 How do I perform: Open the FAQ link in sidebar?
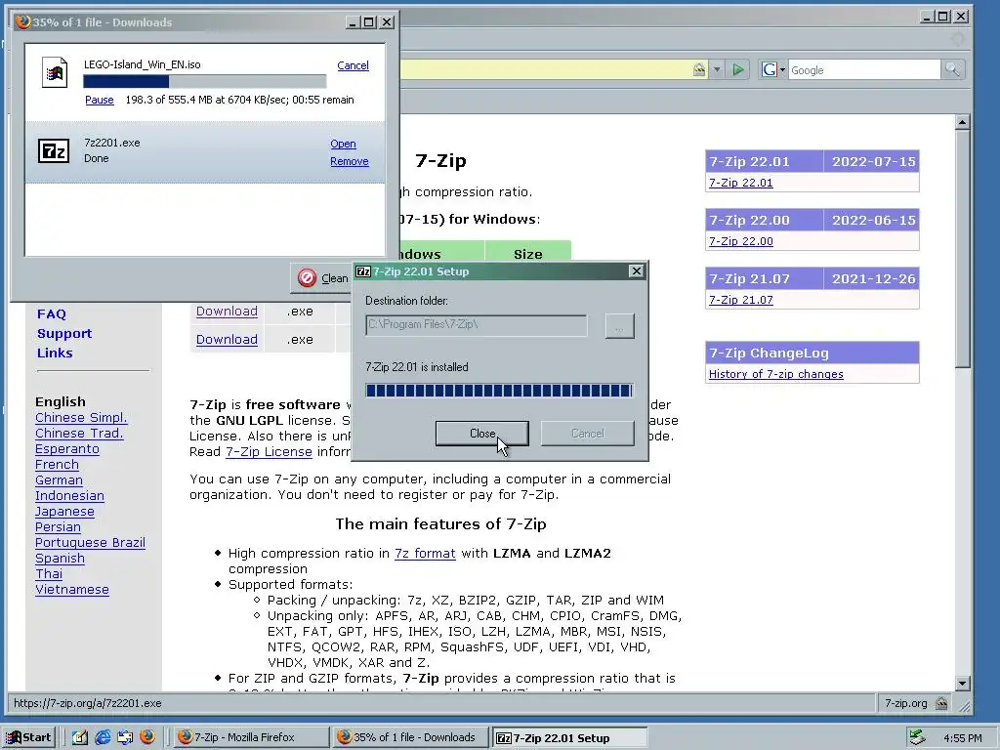tap(52, 313)
